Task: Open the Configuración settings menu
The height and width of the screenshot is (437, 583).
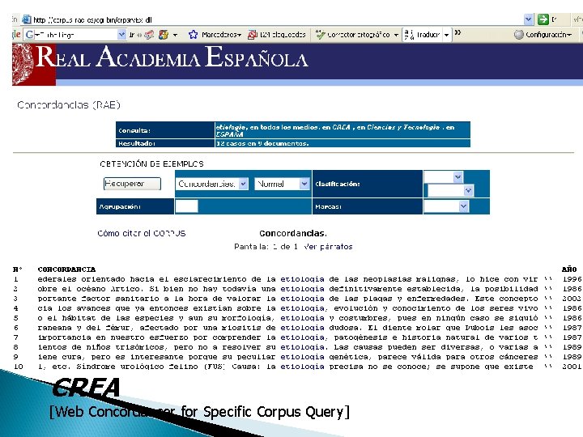Action: pos(548,35)
